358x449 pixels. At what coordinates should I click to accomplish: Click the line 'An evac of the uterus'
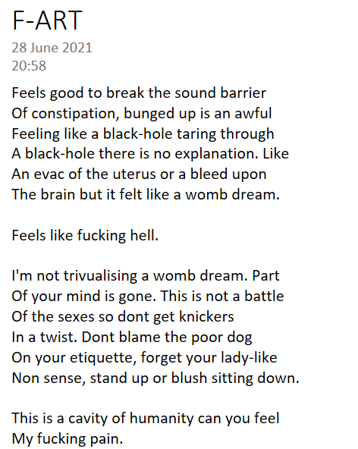(140, 174)
